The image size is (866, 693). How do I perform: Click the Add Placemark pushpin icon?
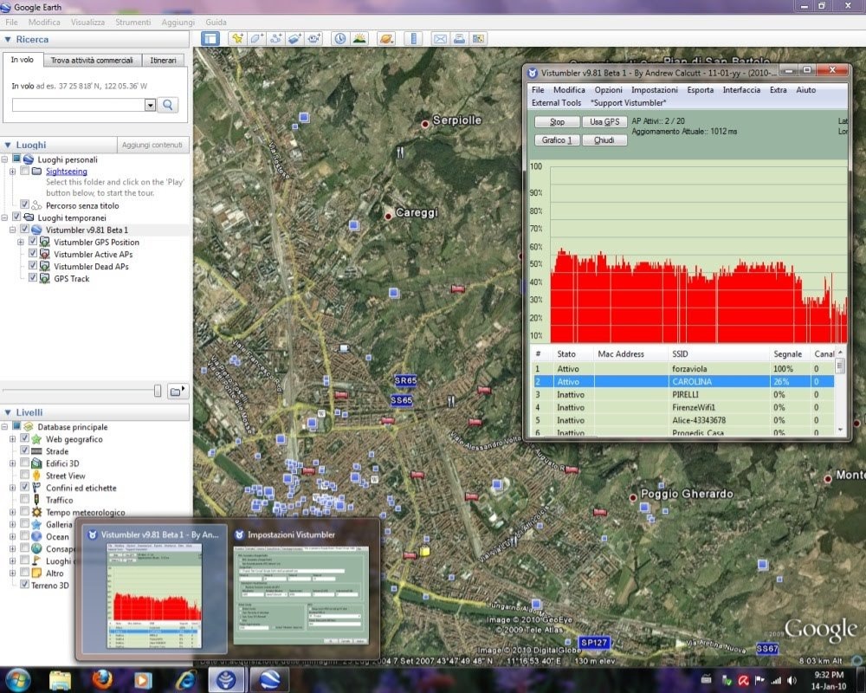click(236, 38)
